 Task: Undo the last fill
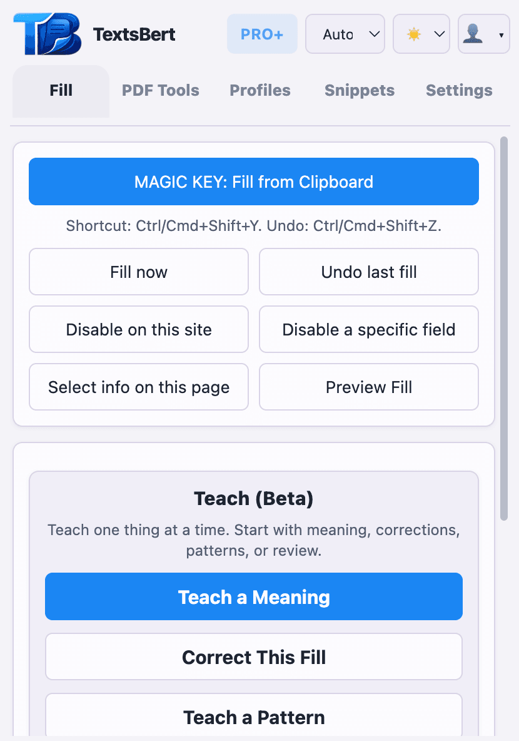(368, 272)
